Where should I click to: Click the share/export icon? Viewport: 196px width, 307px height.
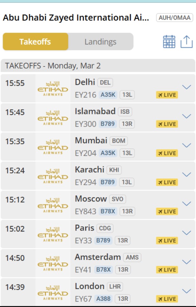pos(186,42)
